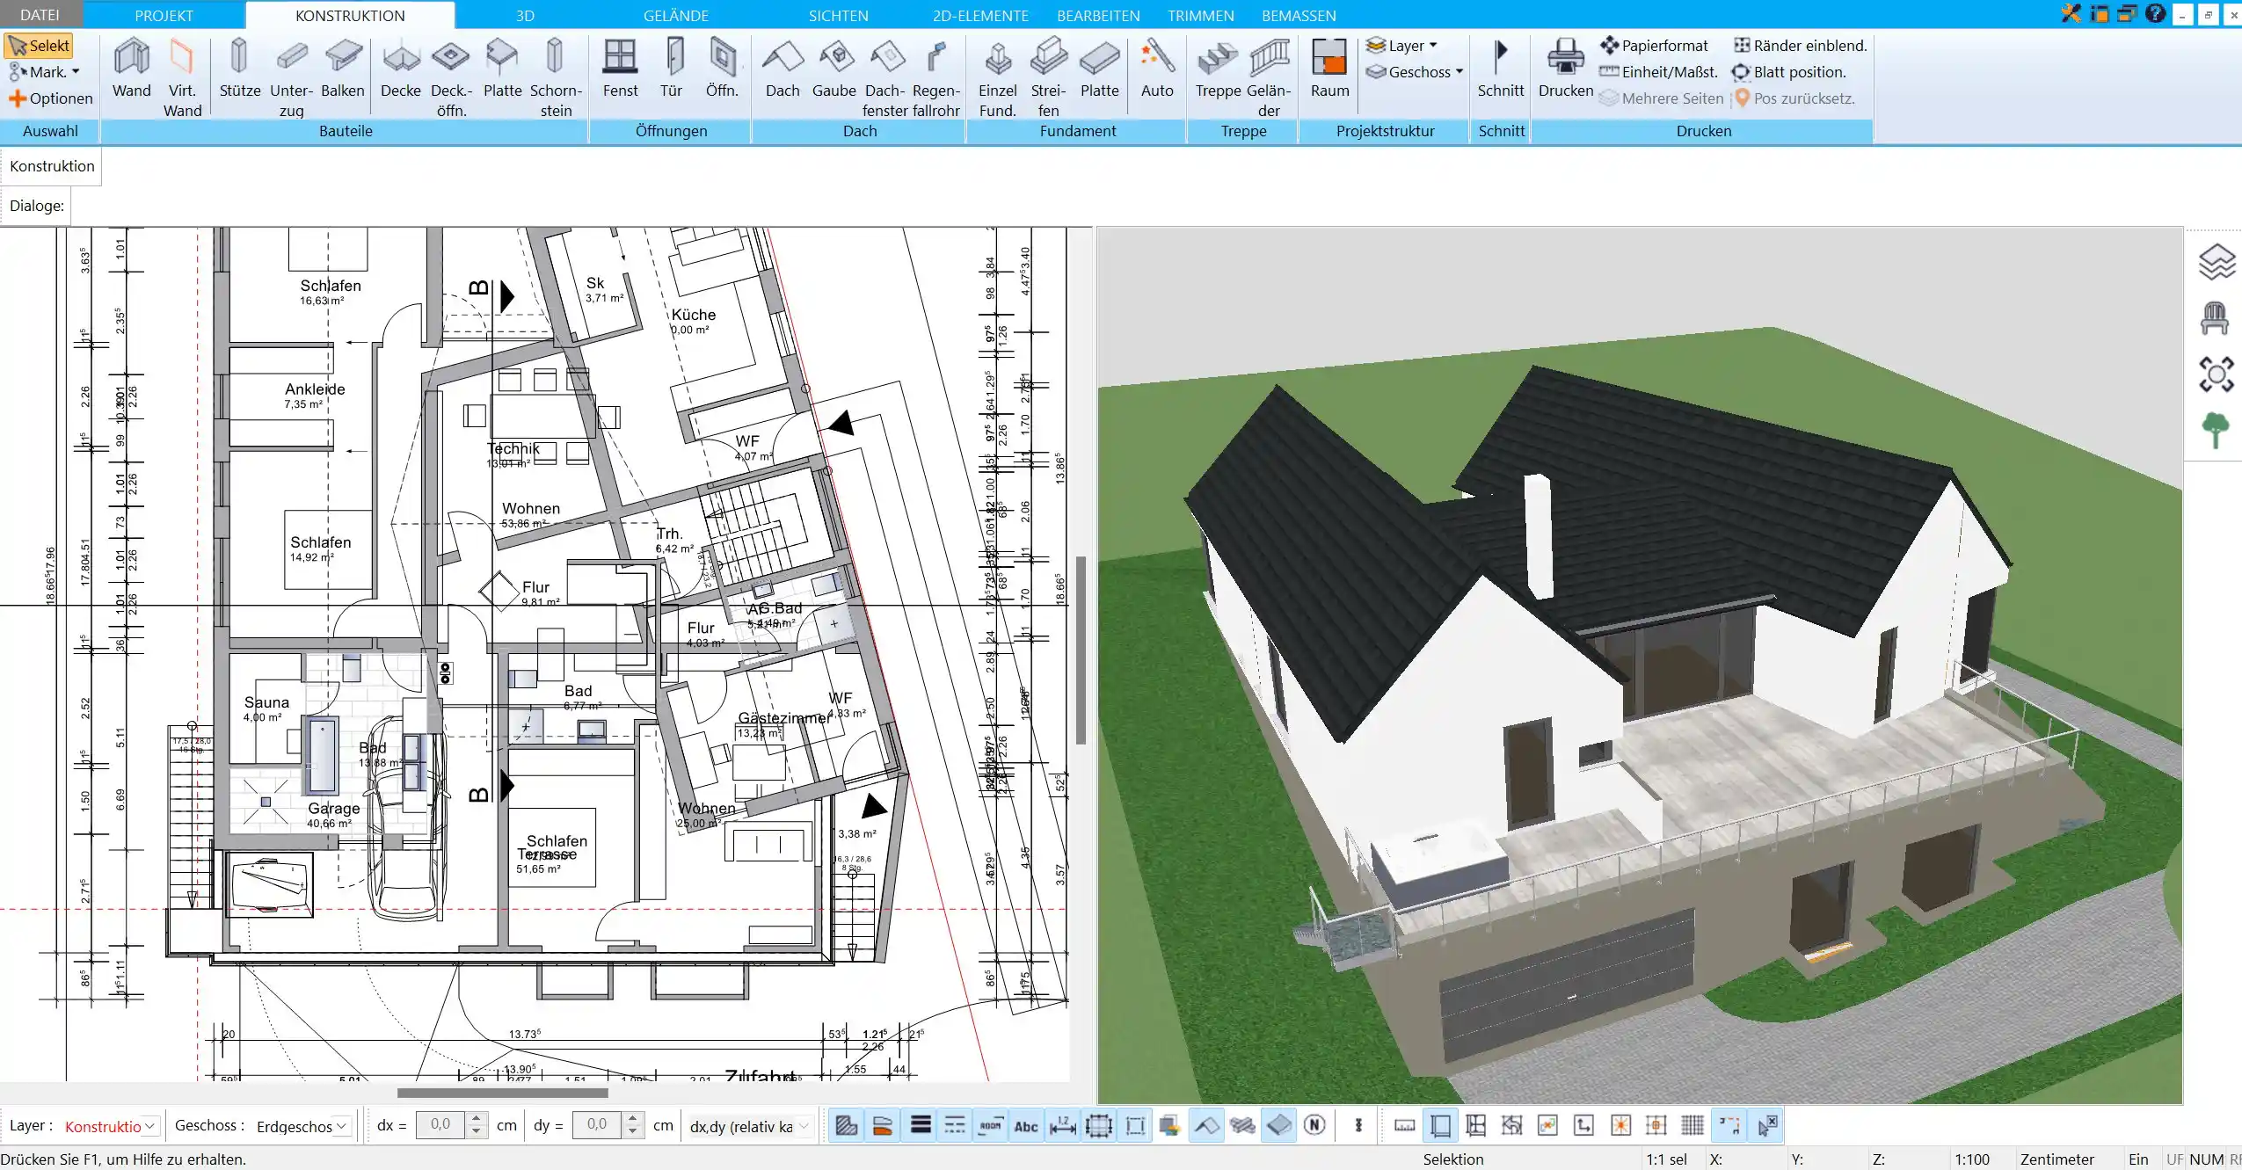The width and height of the screenshot is (2242, 1170).
Task: Choose the Geländer railing tool
Action: (x=1269, y=77)
